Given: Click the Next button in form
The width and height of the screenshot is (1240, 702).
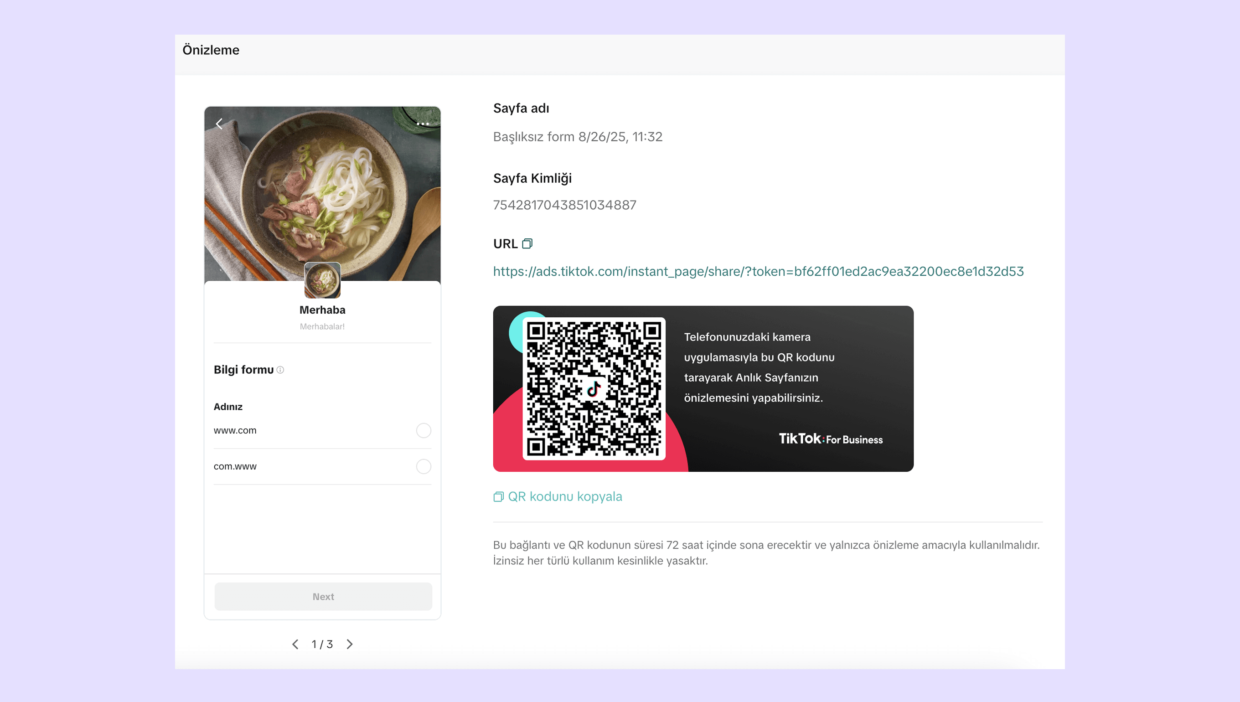Looking at the screenshot, I should coord(323,596).
